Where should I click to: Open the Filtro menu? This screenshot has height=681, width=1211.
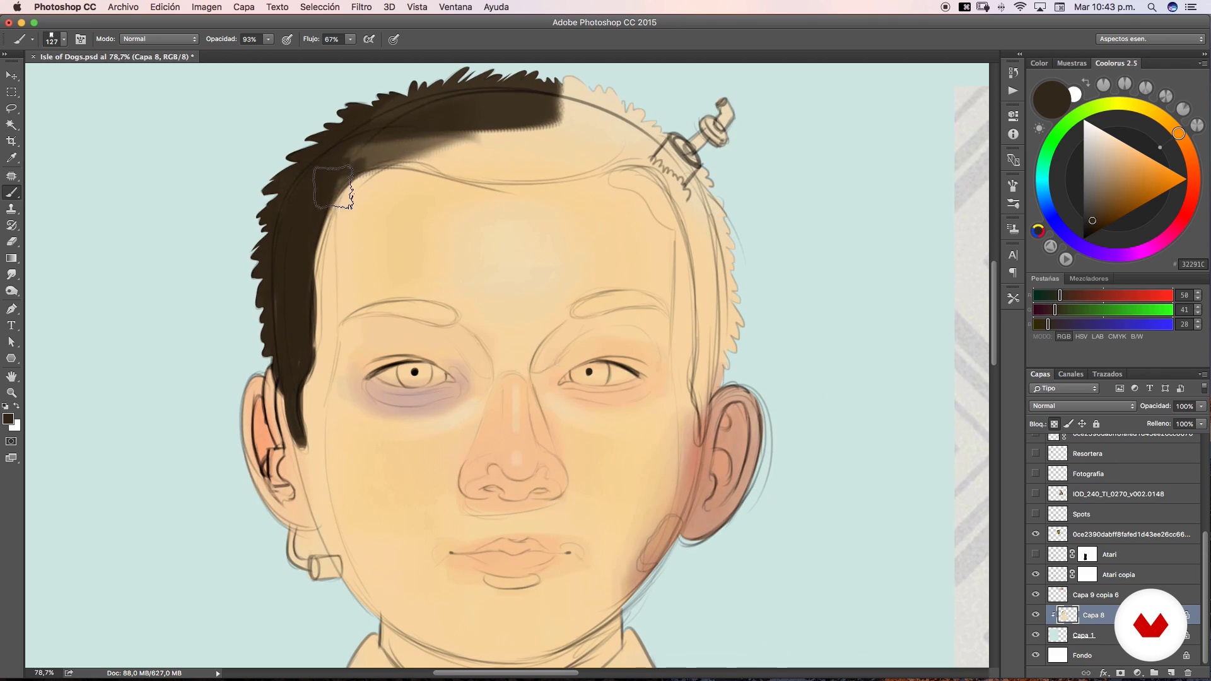tap(361, 7)
